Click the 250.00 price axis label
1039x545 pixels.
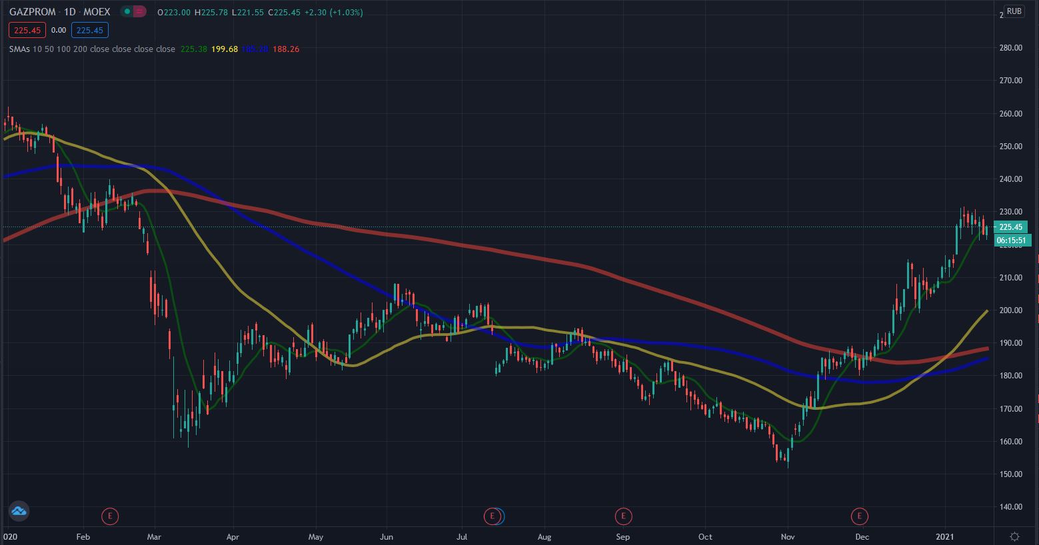tap(1010, 147)
